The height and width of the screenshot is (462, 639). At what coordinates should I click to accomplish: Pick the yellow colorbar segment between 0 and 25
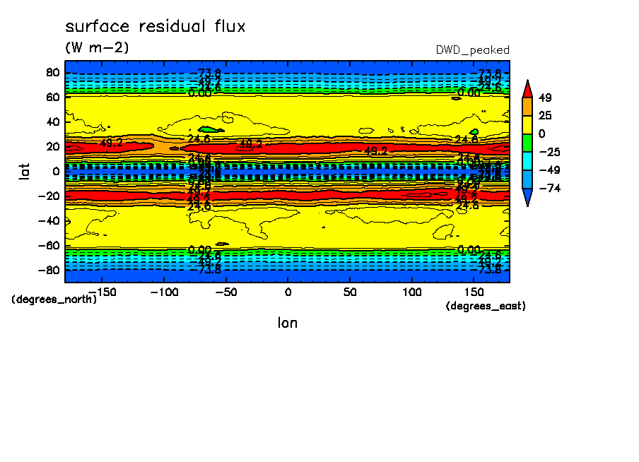click(x=527, y=124)
